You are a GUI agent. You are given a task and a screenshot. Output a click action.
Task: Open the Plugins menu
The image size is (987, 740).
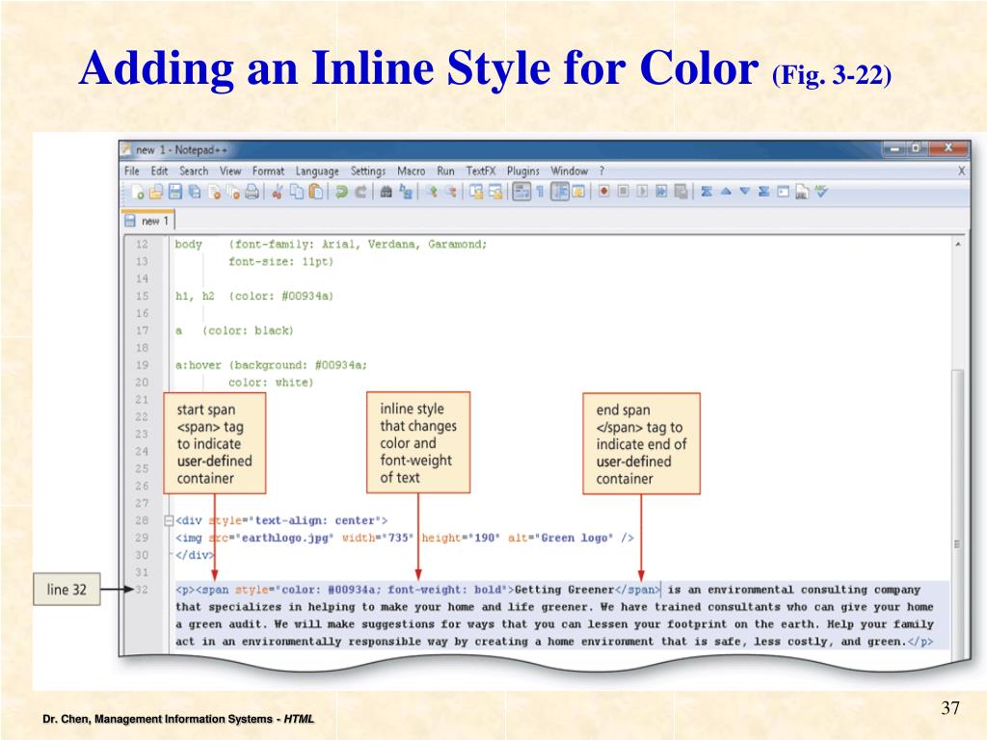click(523, 171)
